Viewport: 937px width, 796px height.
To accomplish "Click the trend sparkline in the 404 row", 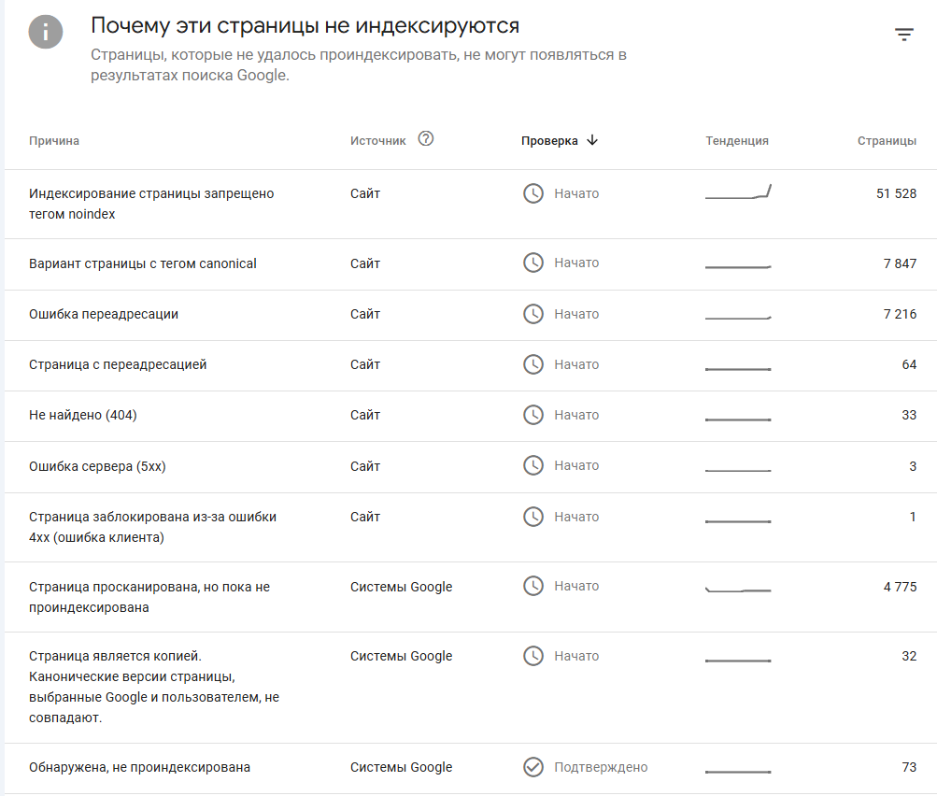I will (738, 419).
